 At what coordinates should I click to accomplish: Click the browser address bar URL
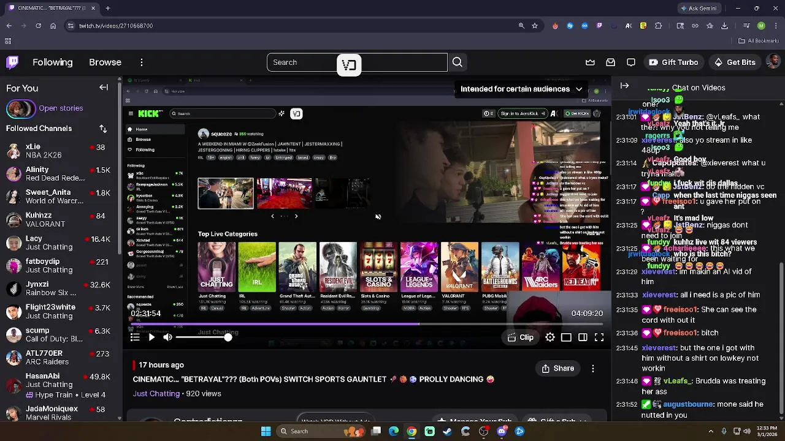(x=116, y=26)
